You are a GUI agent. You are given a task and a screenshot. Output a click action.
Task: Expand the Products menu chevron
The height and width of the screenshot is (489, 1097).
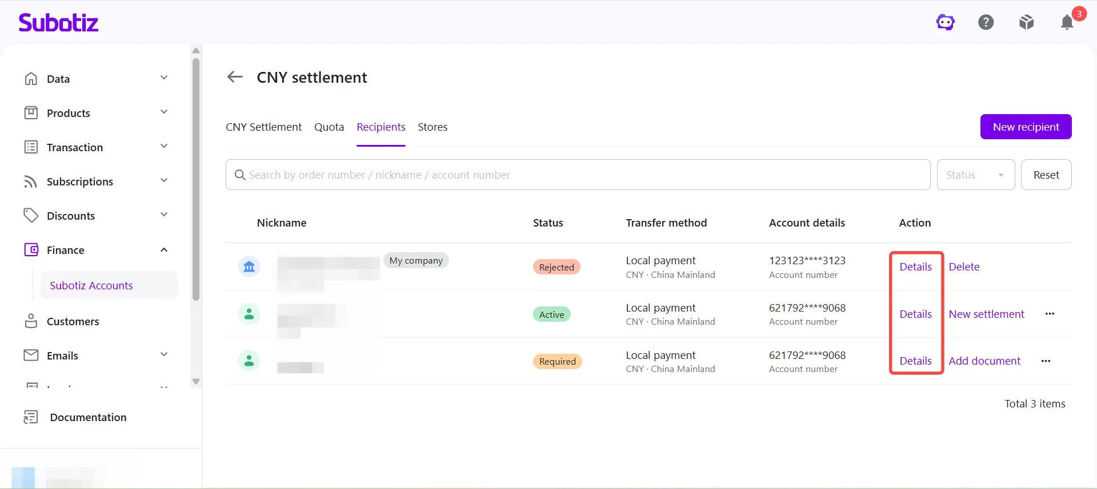[164, 112]
